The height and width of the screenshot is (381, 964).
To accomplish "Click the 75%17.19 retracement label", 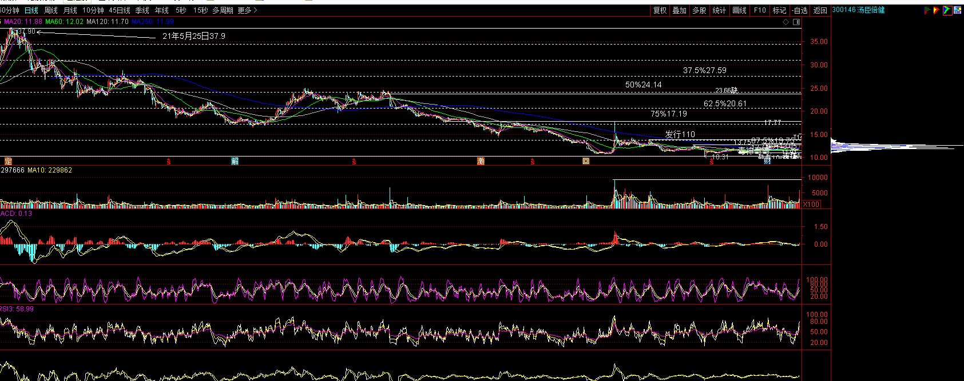I will pyautogui.click(x=669, y=114).
